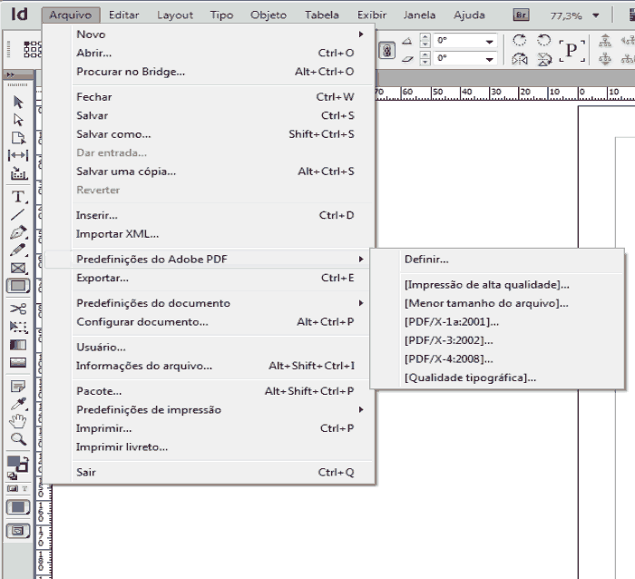Click the Rotate 90° counter-clockwise icon
The width and height of the screenshot is (635, 579).
(544, 40)
